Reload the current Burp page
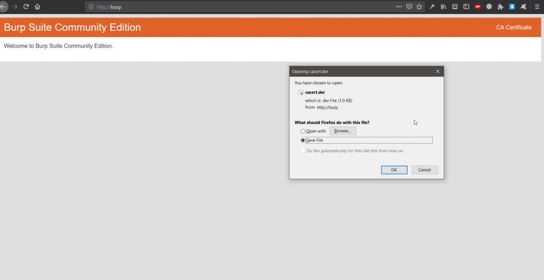 coord(25,7)
